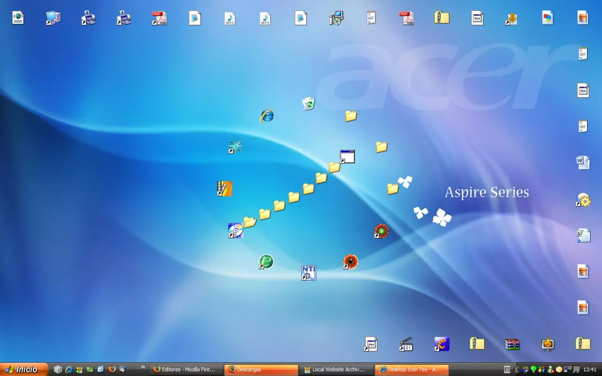Viewport: 602px width, 376px height.
Task: Select the WinRAR archive books icon
Action: (x=513, y=344)
